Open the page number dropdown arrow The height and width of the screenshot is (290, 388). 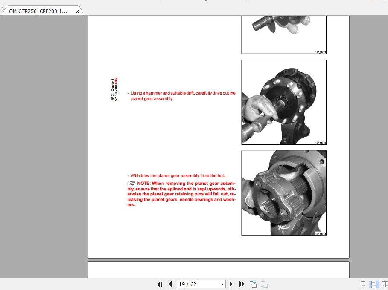click(222, 284)
